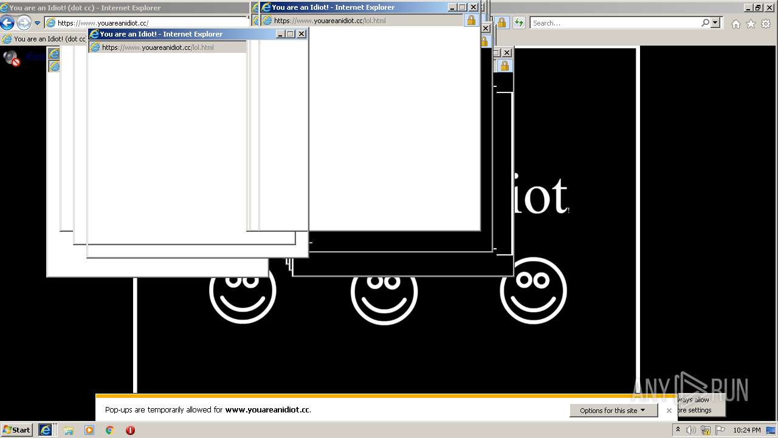Click the network tray icon
This screenshot has height=438, width=778.
coord(706,430)
